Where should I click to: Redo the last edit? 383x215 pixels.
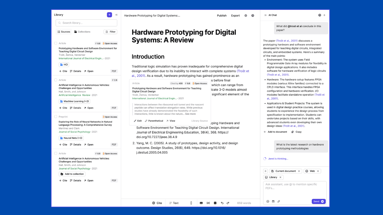pyautogui.click(x=228, y=203)
